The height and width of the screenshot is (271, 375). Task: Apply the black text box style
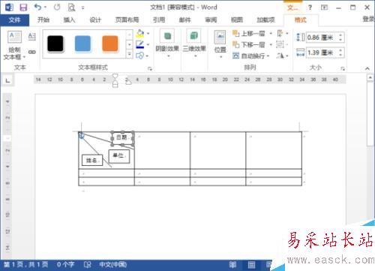point(55,44)
